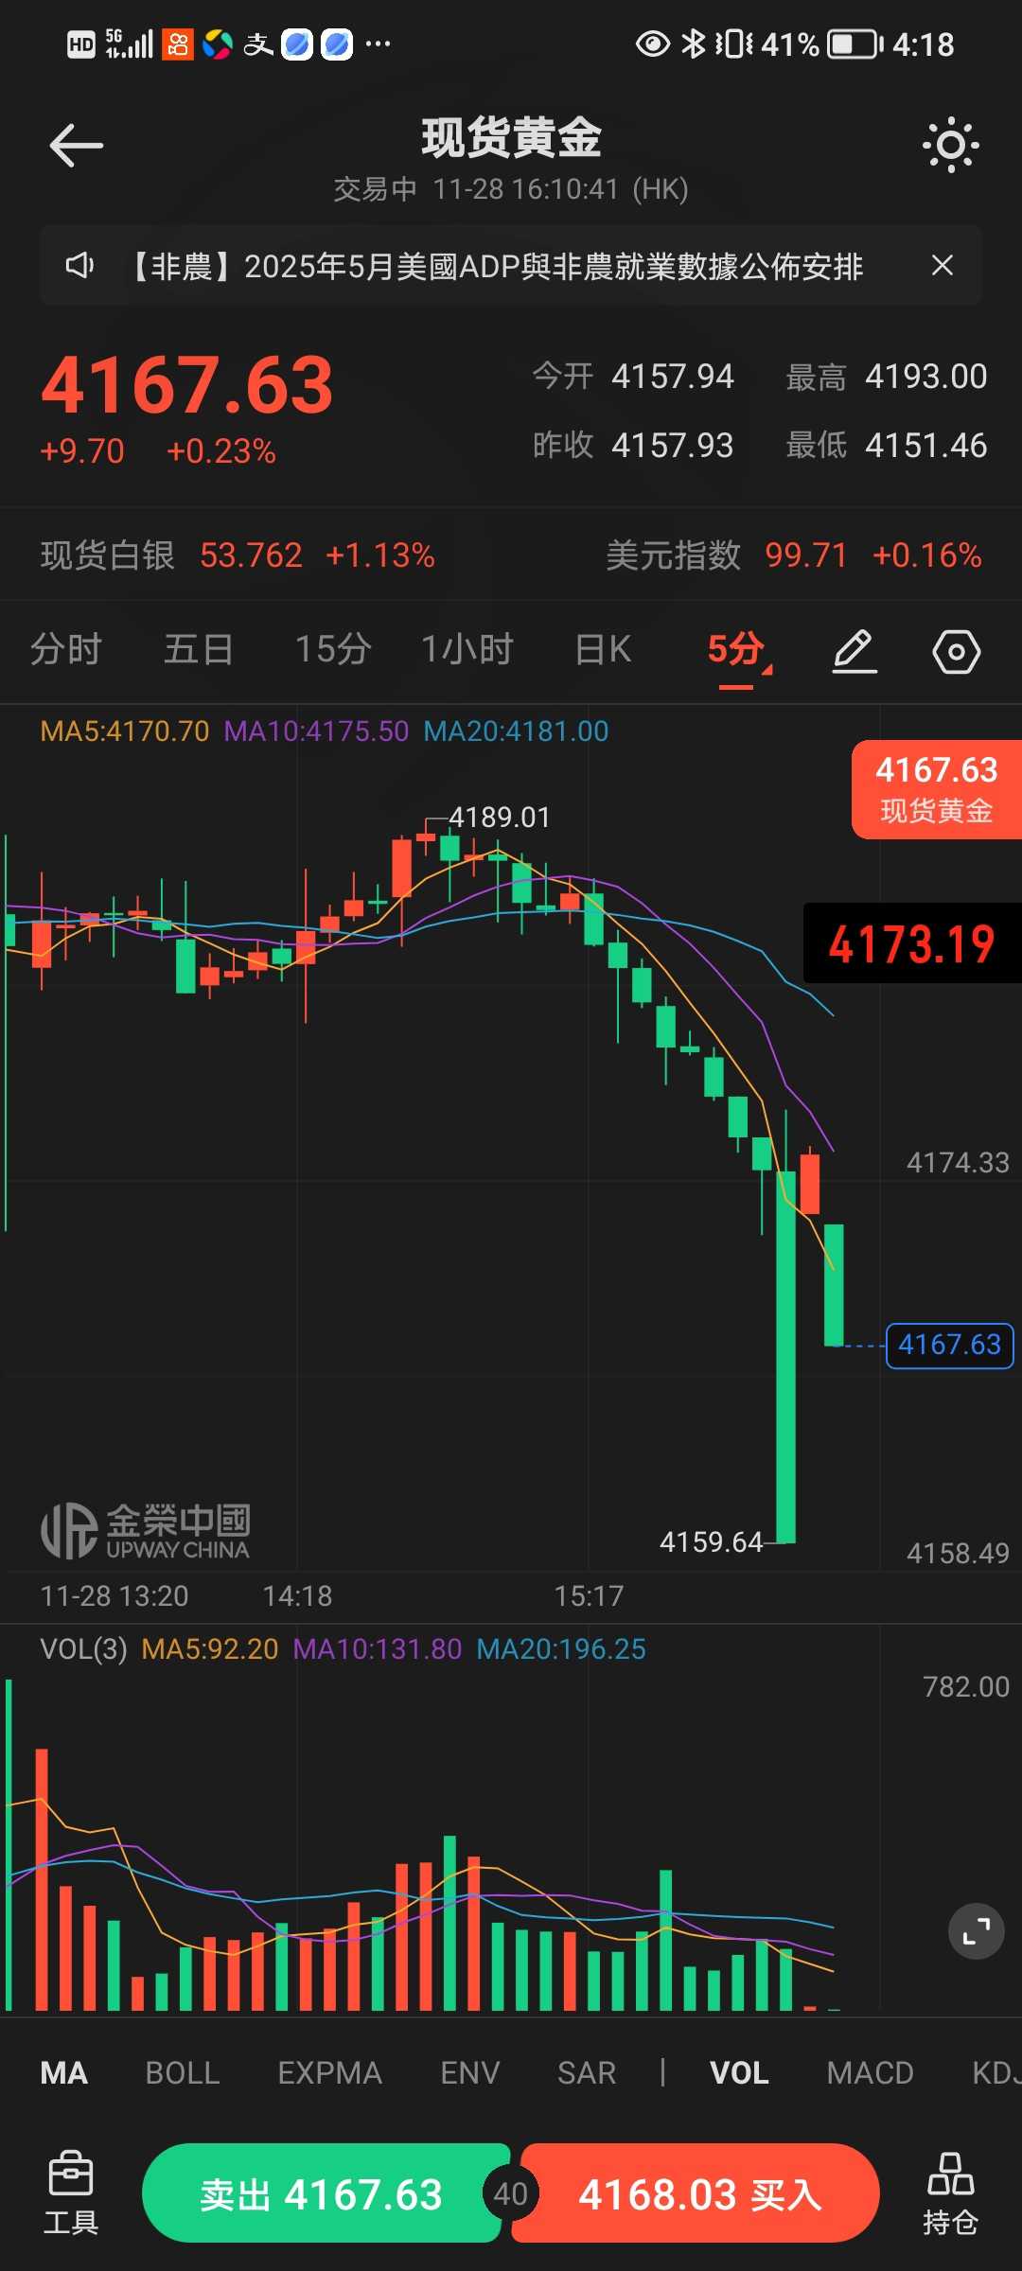The height and width of the screenshot is (2271, 1022).
Task: Tap the announcement speaker icon
Action: pyautogui.click(x=79, y=265)
